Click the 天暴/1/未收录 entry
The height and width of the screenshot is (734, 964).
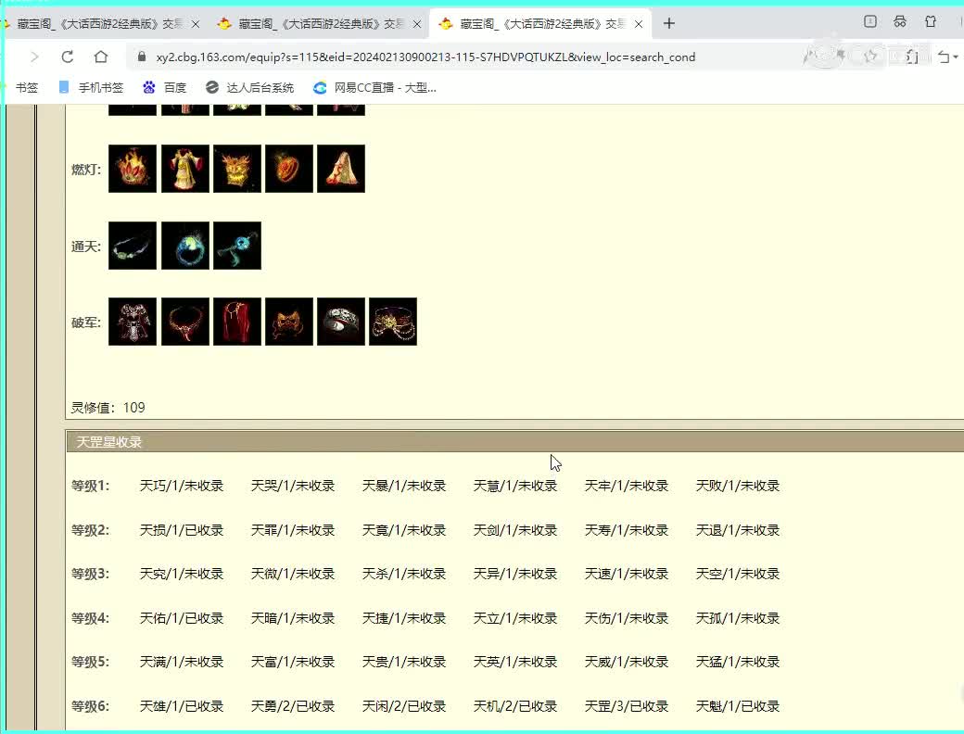coord(404,486)
